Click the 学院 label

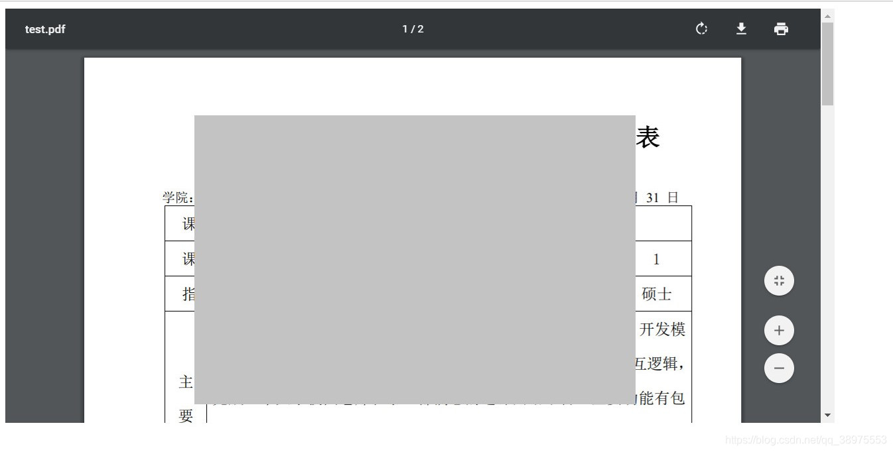pyautogui.click(x=178, y=198)
